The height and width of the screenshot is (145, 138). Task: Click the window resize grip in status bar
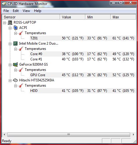[135, 141]
